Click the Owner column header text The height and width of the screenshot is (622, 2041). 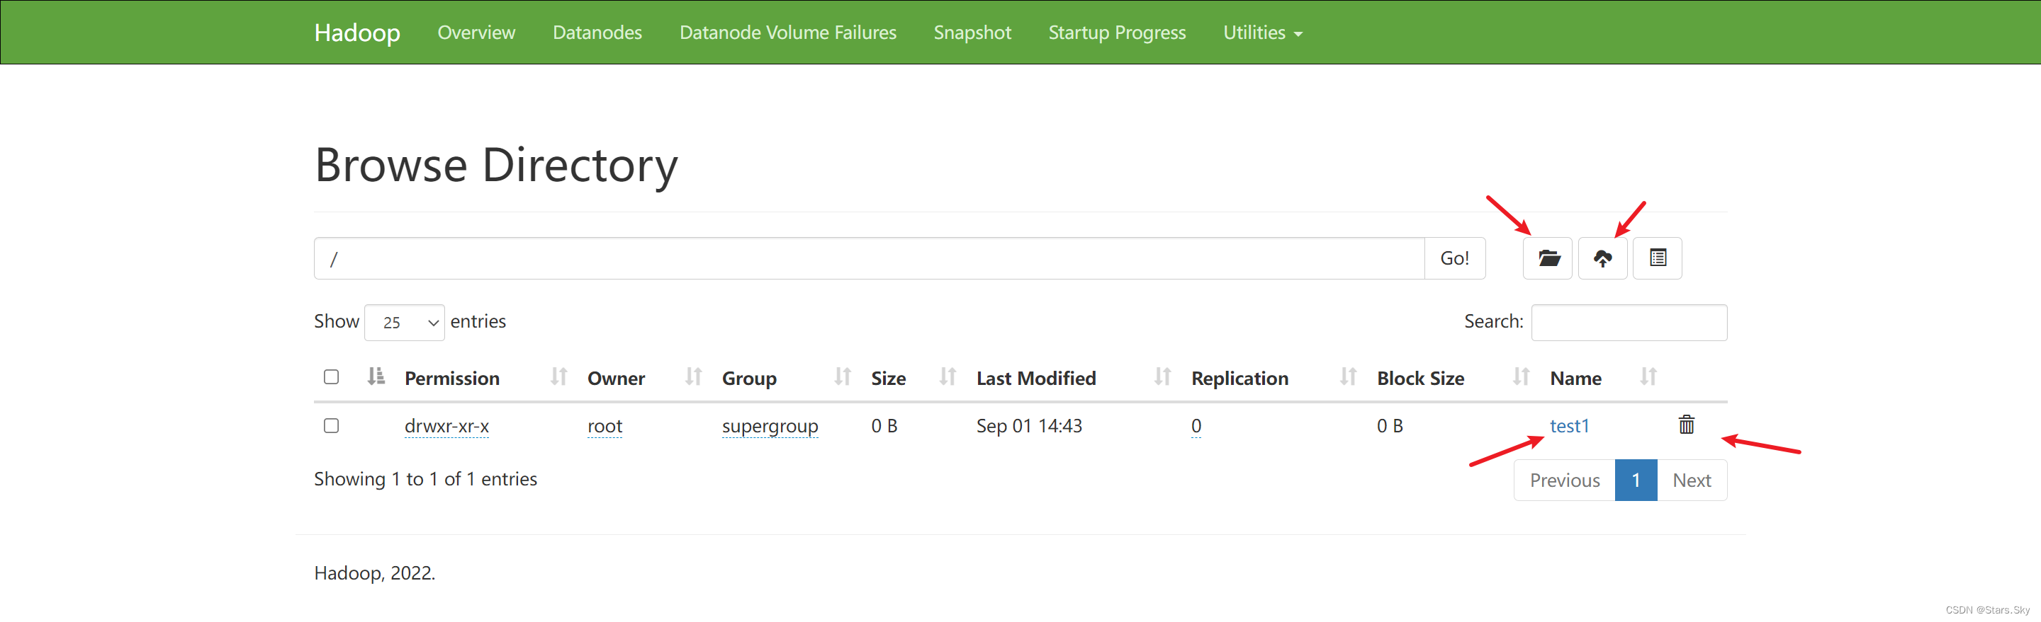(616, 379)
